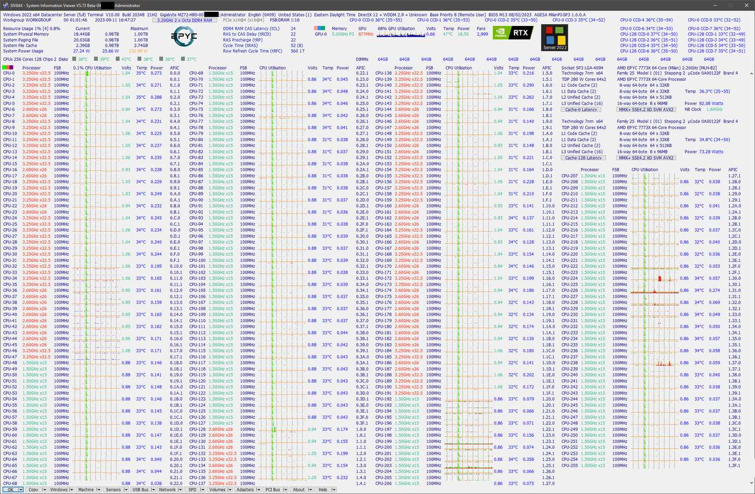Screen dimensions: 755x494
Task: Open the Copy button dropdown arrow
Action: (44, 490)
